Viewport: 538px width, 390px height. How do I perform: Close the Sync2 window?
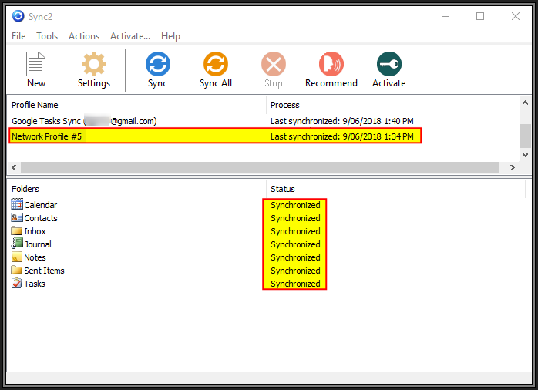pyautogui.click(x=516, y=16)
